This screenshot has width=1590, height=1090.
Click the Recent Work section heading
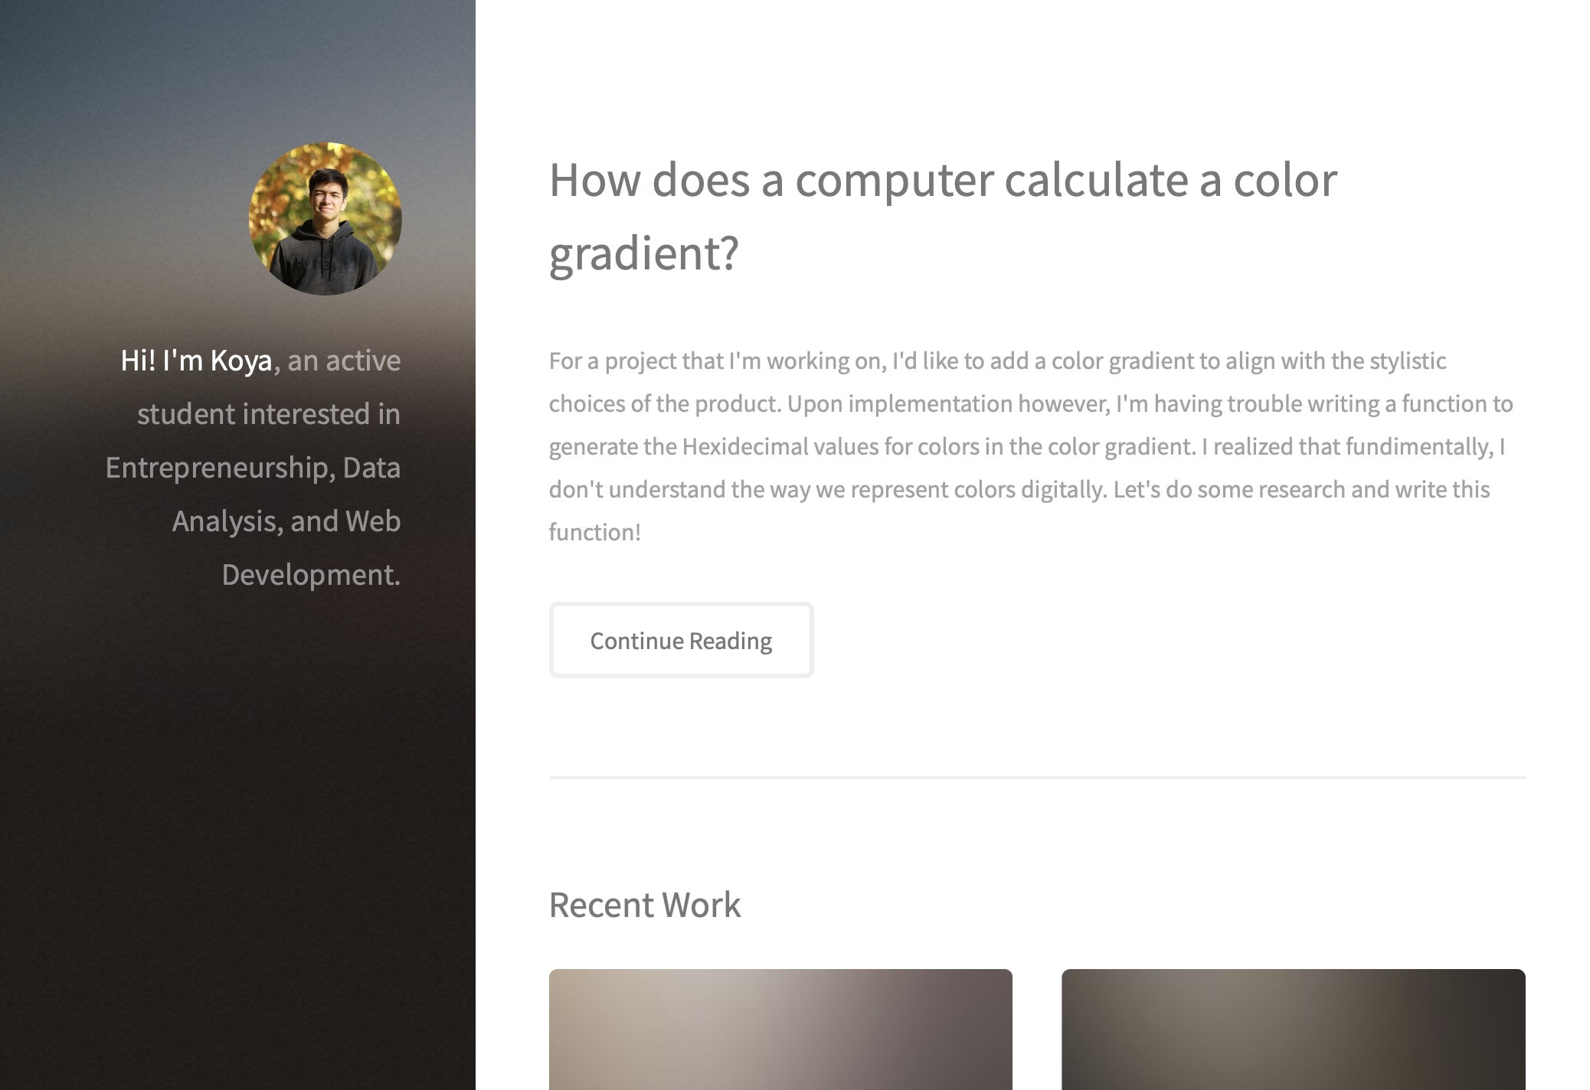tap(644, 904)
